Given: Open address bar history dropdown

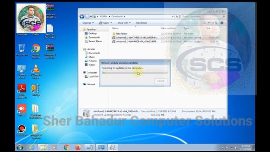Looking at the screenshot, I should coord(173,16).
